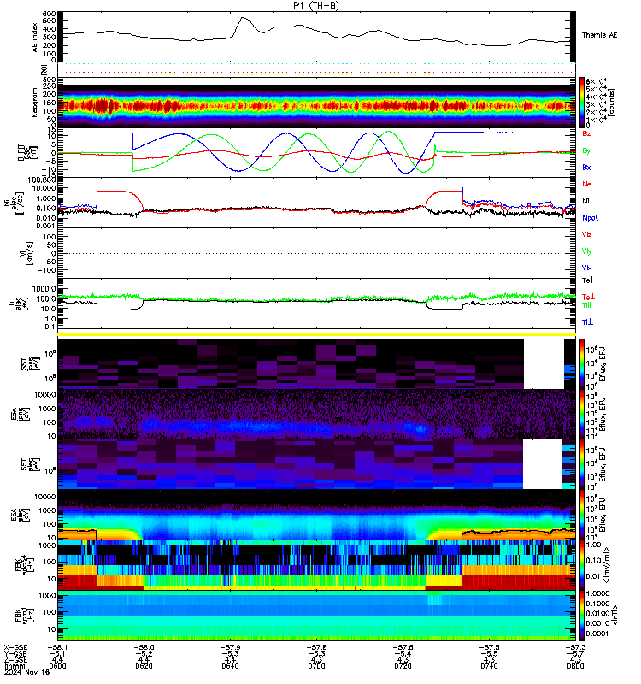Click the 0600 time tick label

click(57, 667)
